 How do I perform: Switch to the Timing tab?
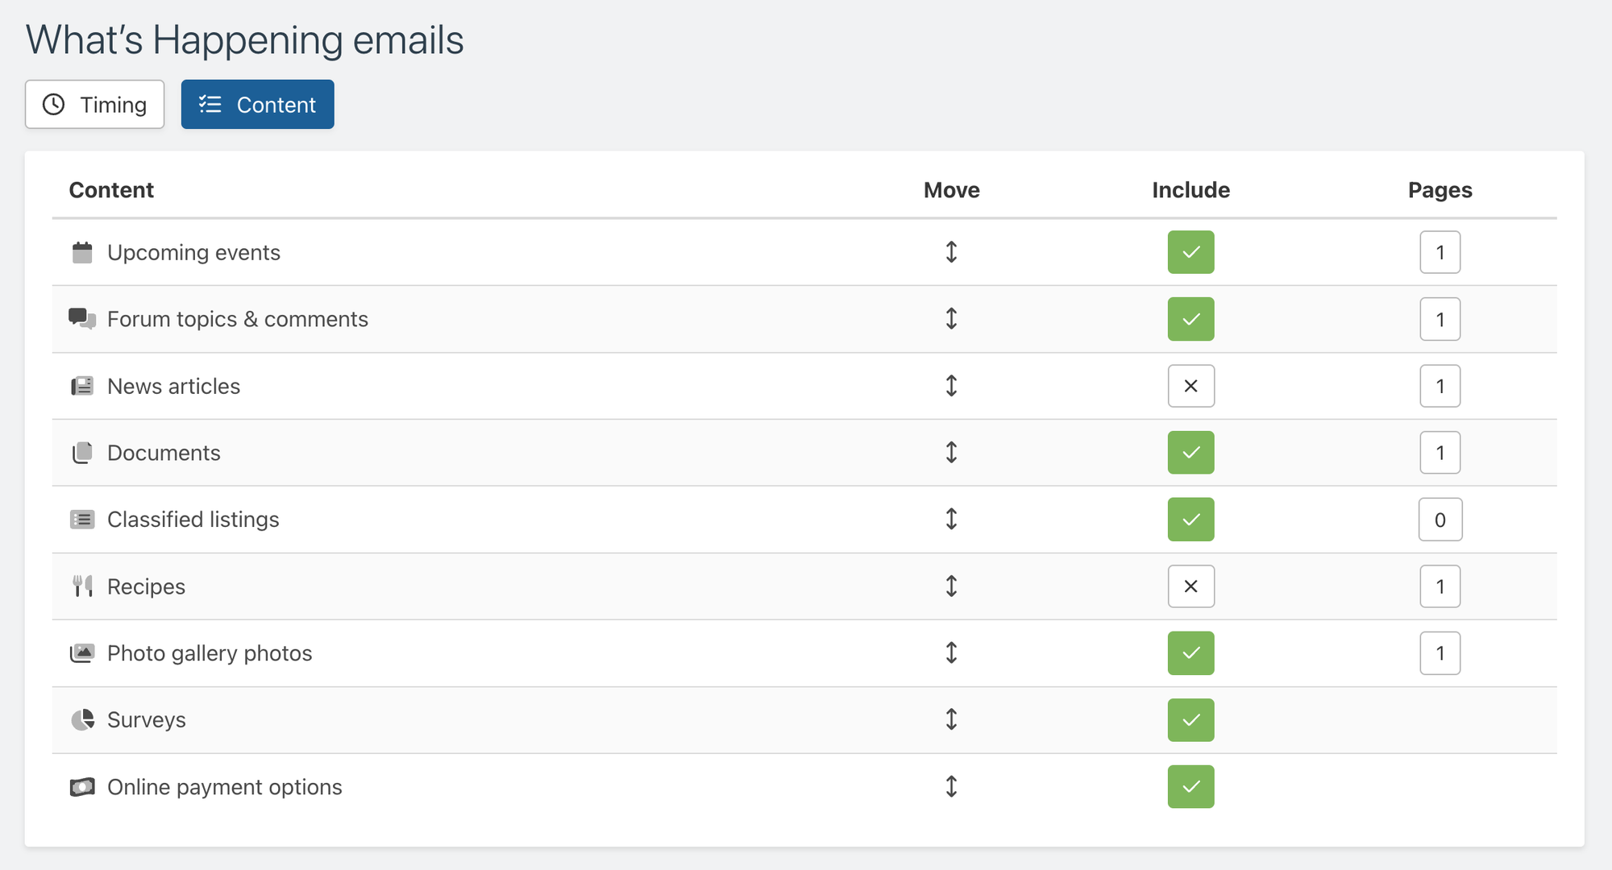[x=94, y=104]
